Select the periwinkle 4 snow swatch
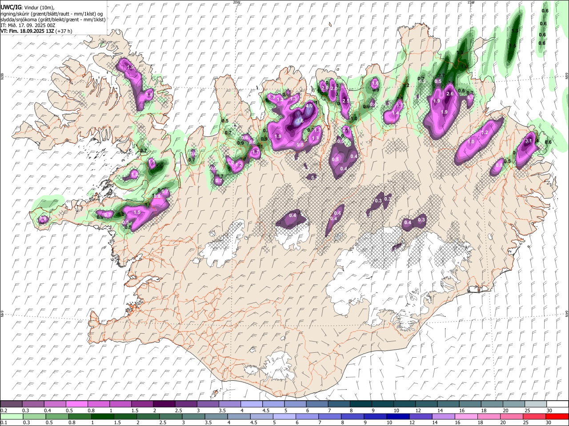The width and height of the screenshot is (569, 426). coord(251,404)
